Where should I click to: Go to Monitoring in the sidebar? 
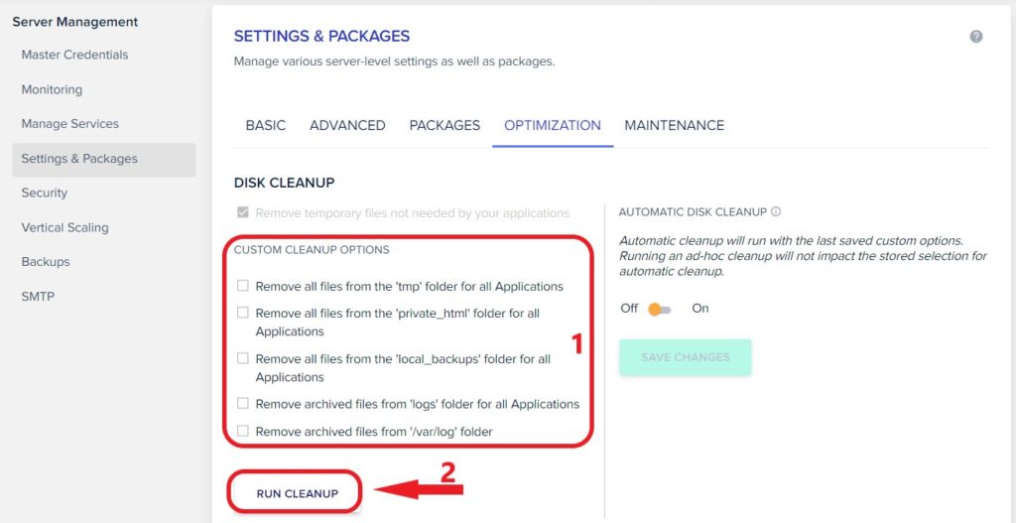point(52,89)
